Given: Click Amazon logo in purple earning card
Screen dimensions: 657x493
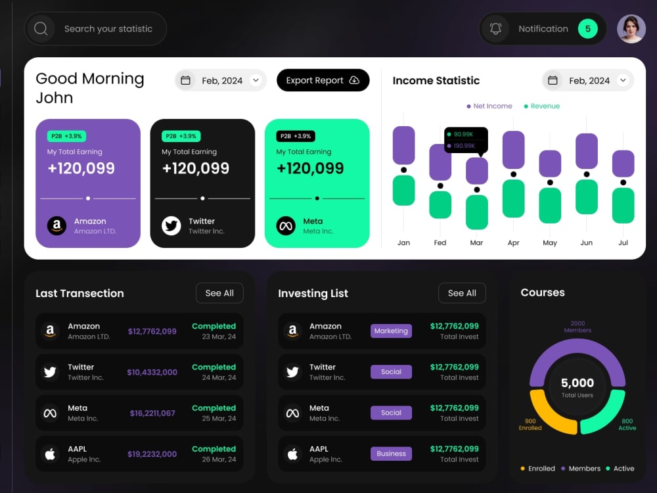Looking at the screenshot, I should [57, 226].
